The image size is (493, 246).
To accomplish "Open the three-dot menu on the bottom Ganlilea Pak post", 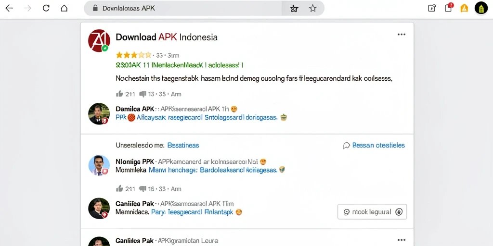I will [x=402, y=240].
